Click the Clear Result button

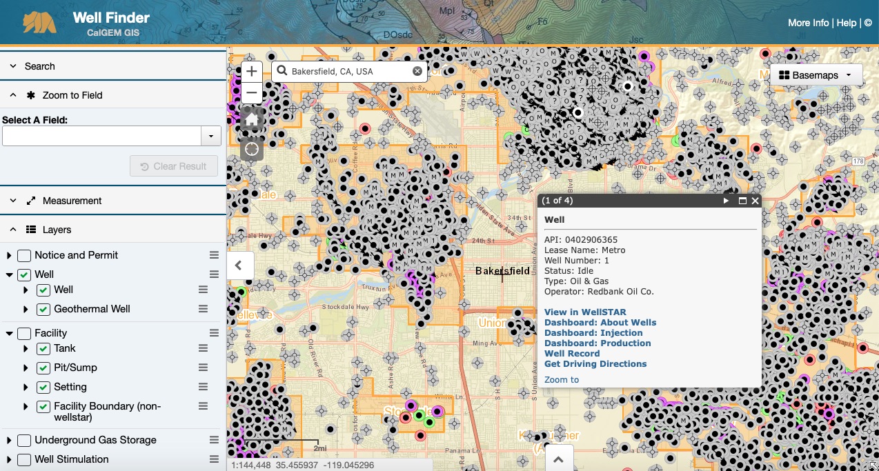point(174,166)
